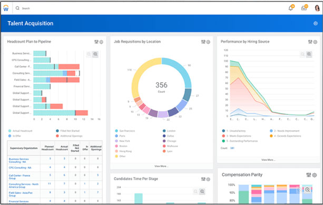Open filter icon on Performance by Hiring Source
323x205 pixels.
pyautogui.click(x=310, y=42)
